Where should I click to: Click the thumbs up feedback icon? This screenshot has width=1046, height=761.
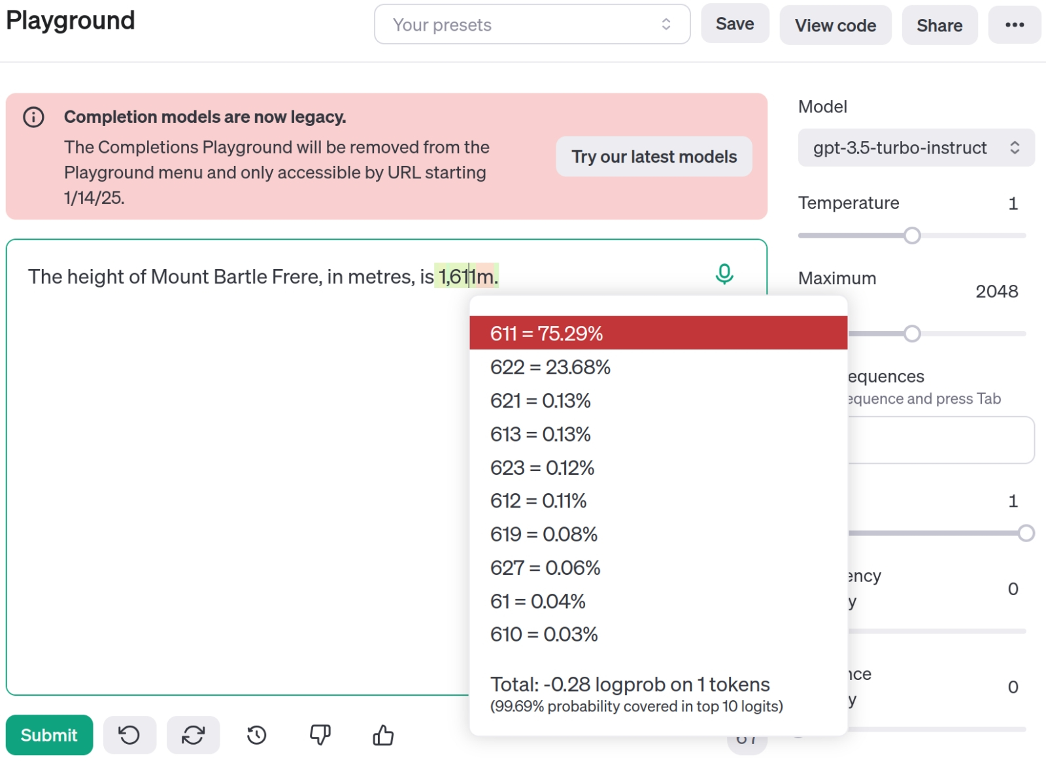(383, 735)
